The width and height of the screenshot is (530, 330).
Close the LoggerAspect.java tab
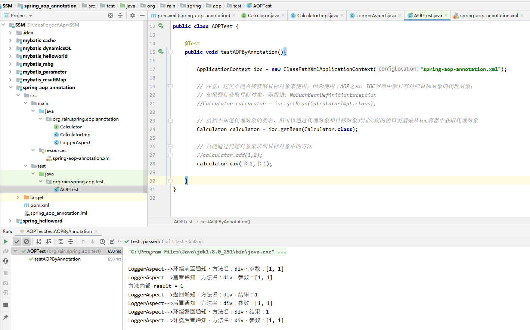(400, 15)
